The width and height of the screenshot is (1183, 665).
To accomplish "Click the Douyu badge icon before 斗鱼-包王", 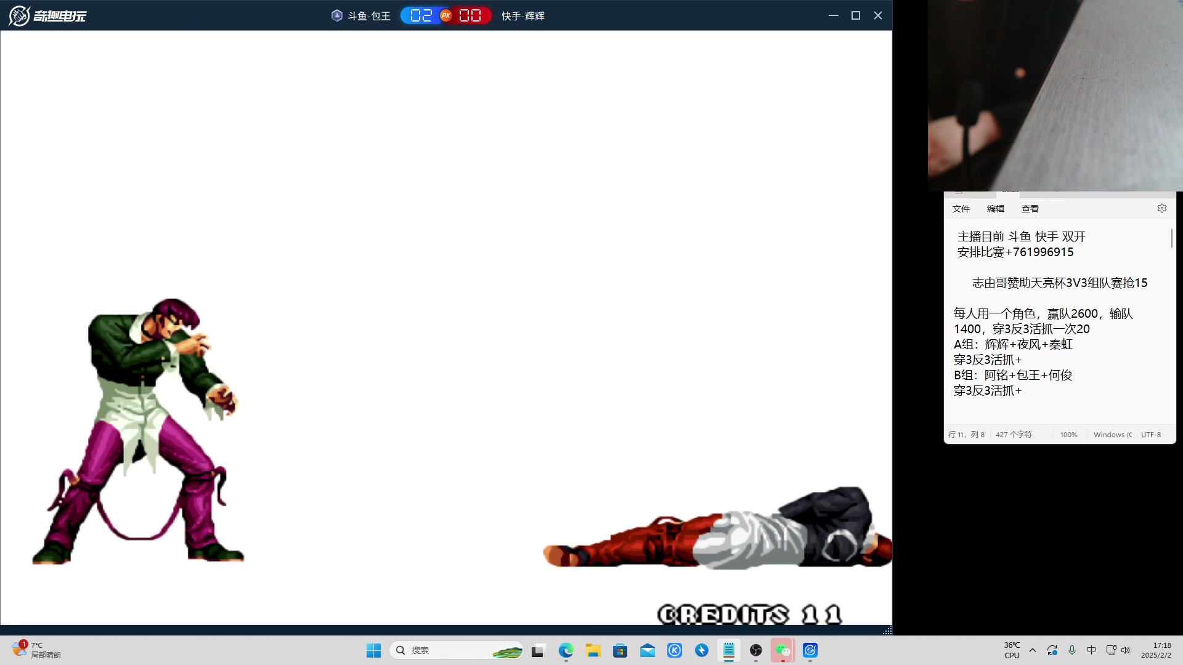I will coord(336,15).
